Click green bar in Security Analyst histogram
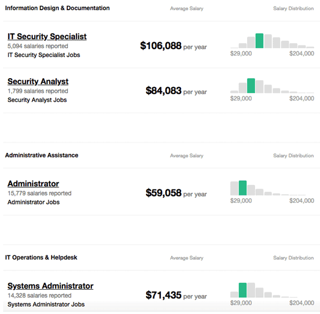320x314 pixels. click(x=251, y=86)
